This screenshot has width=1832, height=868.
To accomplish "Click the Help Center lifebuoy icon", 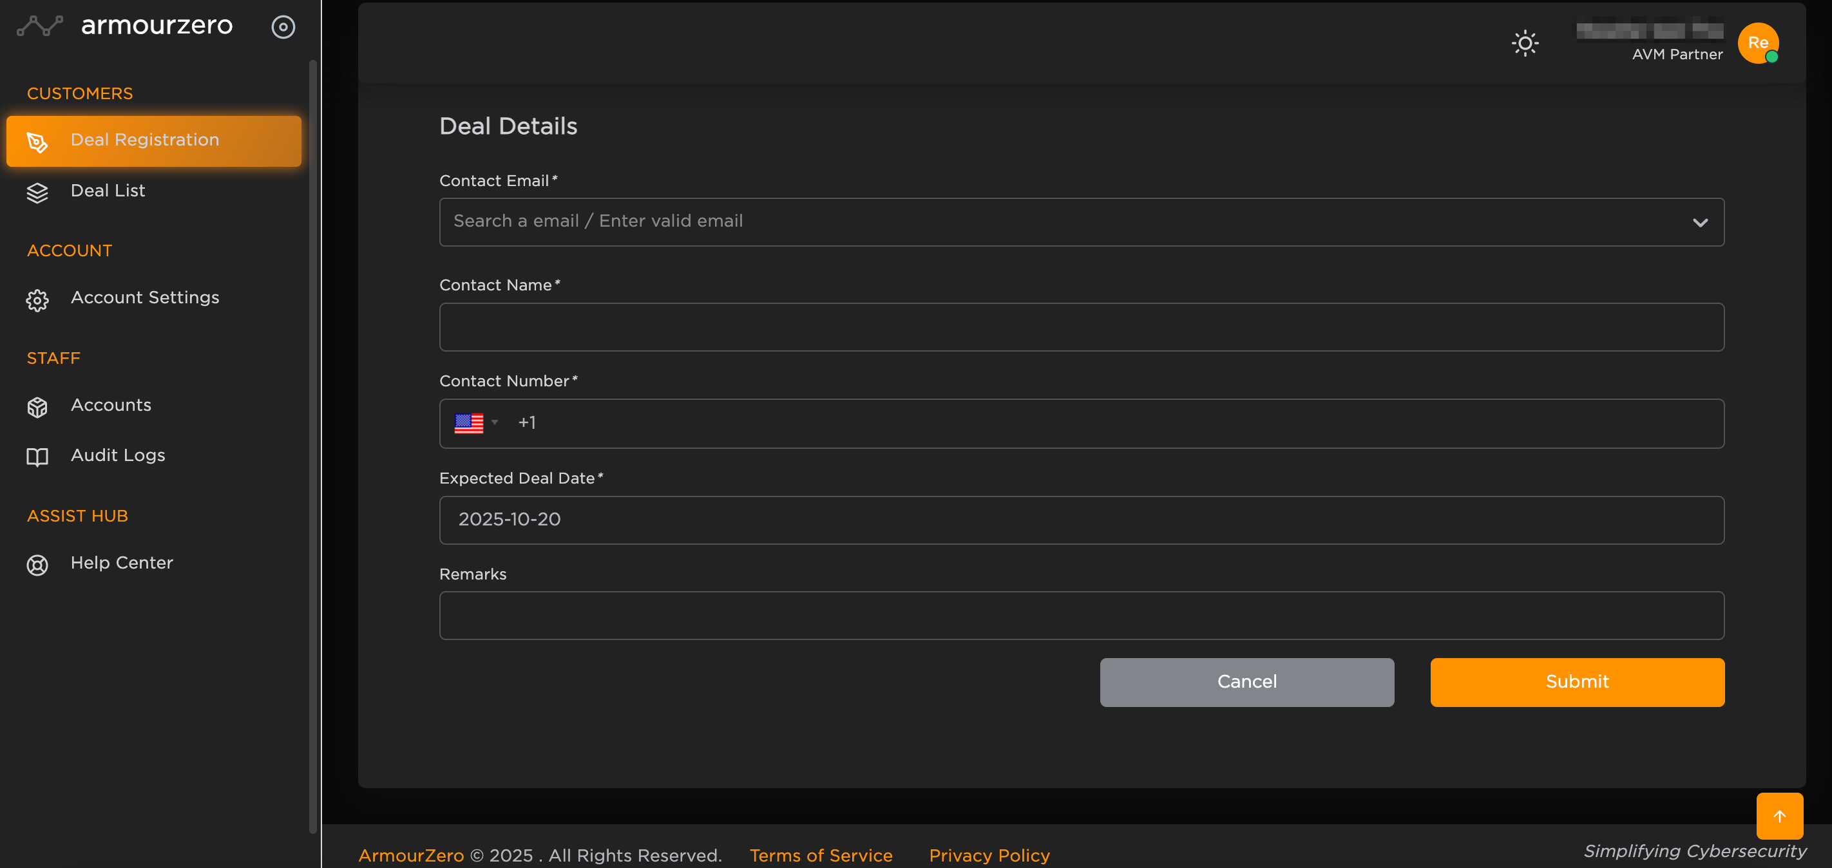I will pos(37,565).
